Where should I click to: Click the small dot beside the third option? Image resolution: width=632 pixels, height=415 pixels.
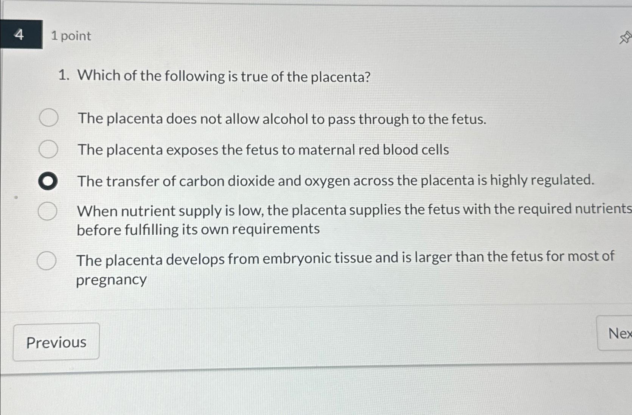16,197
